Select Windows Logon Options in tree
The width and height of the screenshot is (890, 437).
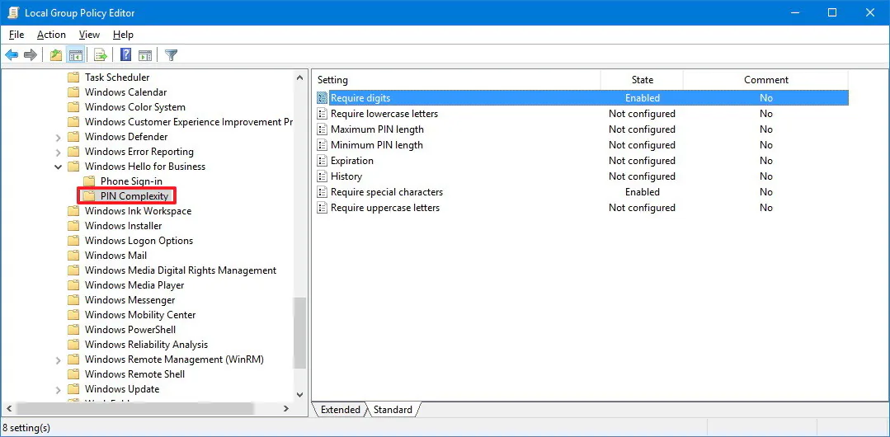coord(139,241)
